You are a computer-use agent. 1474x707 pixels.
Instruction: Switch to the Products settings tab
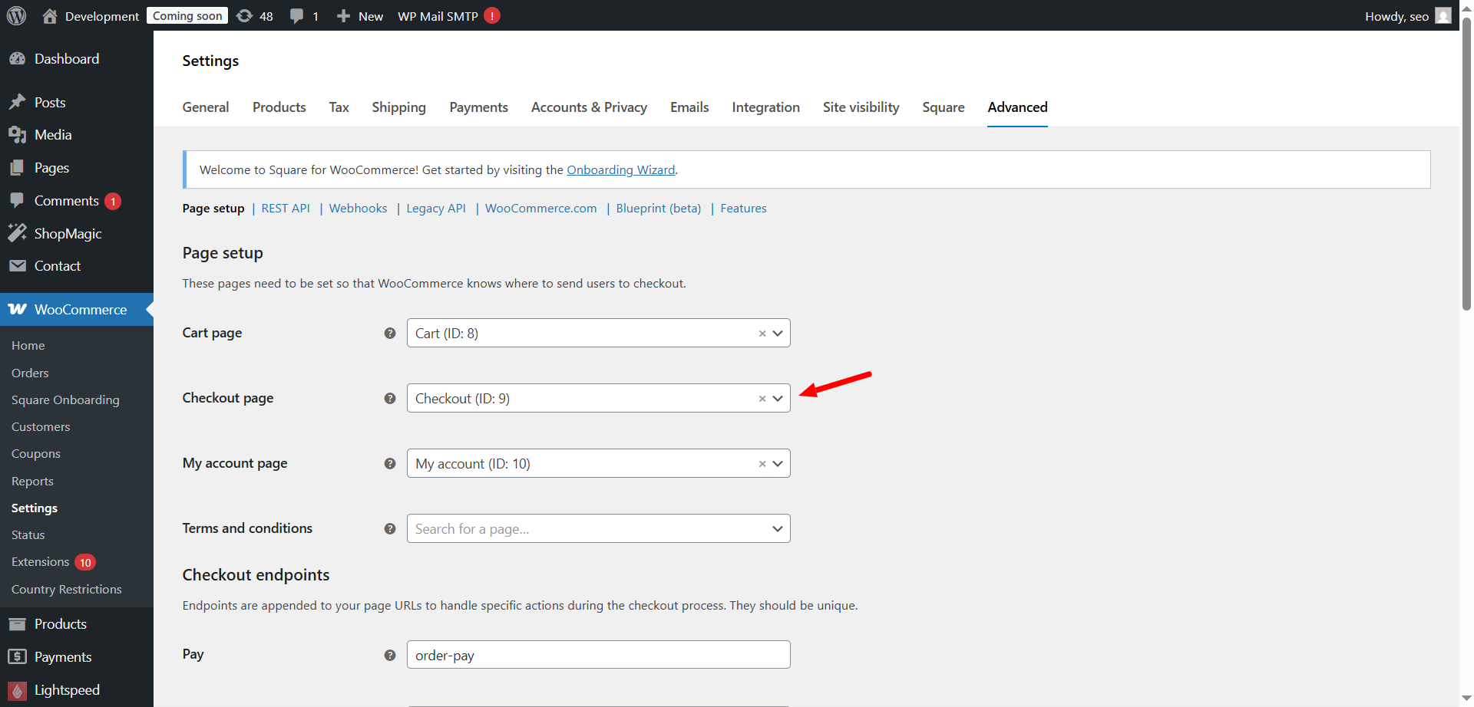279,107
